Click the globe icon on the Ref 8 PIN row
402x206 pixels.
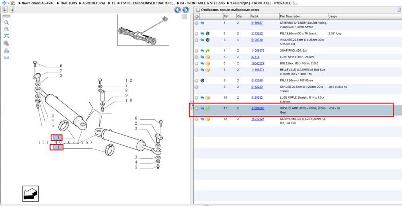(x=202, y=81)
